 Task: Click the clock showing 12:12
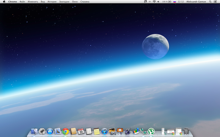click(181, 2)
